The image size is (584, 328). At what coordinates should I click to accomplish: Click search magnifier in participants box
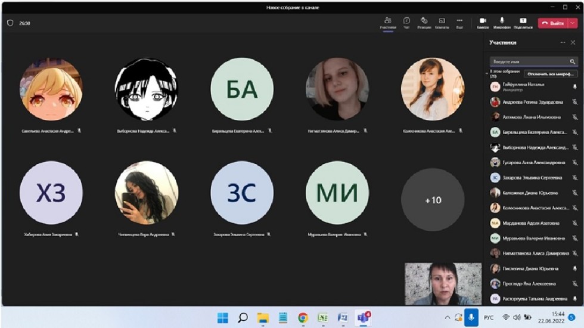572,61
